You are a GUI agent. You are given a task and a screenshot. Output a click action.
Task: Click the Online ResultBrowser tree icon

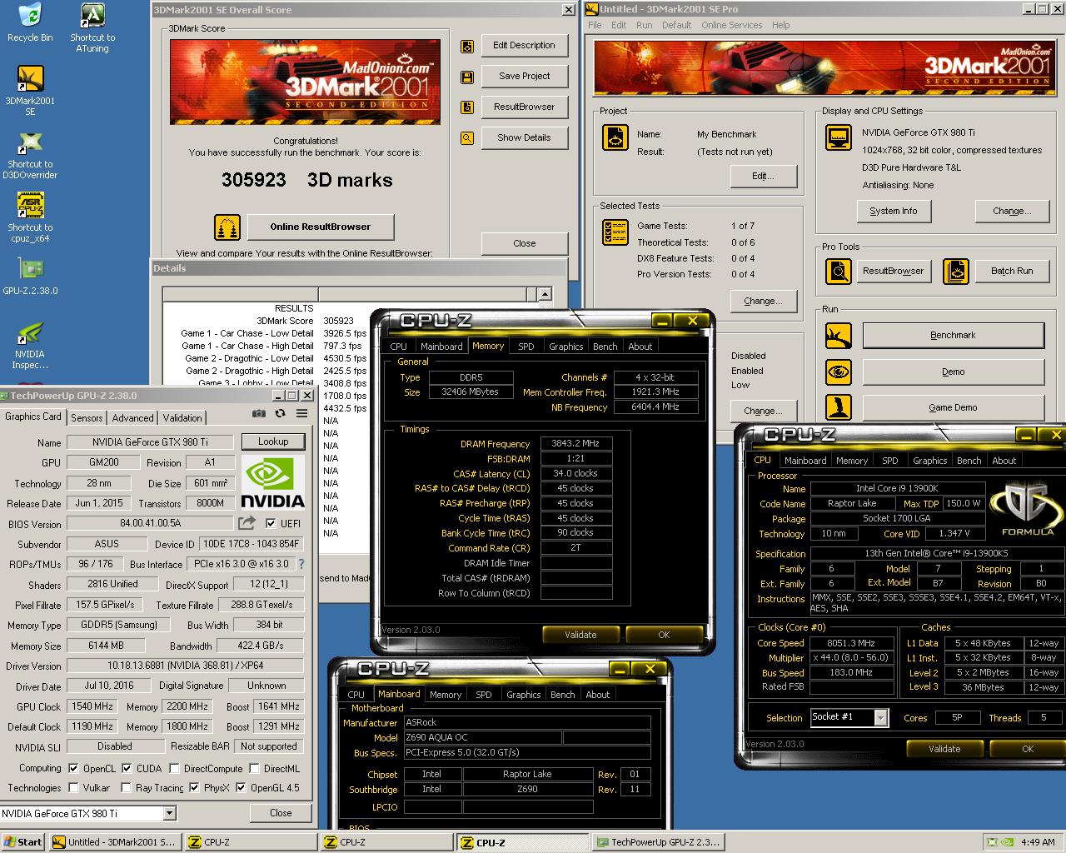click(227, 227)
